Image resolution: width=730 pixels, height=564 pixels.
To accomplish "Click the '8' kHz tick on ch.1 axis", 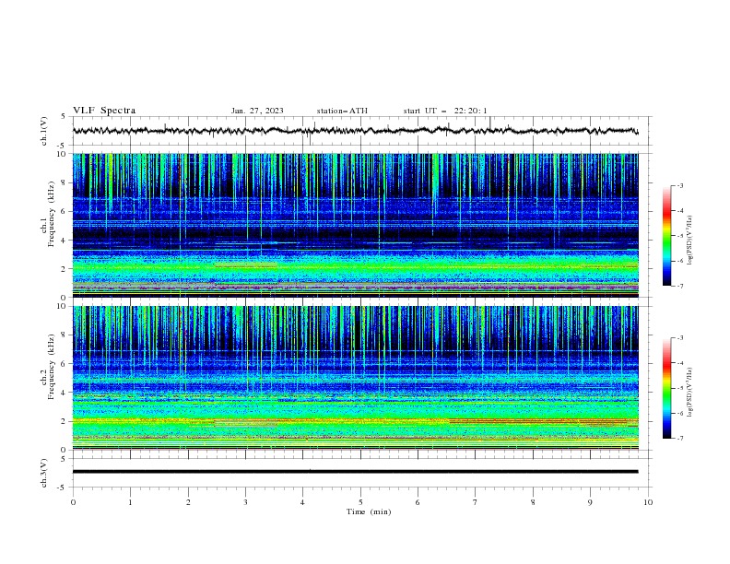I will click(65, 182).
